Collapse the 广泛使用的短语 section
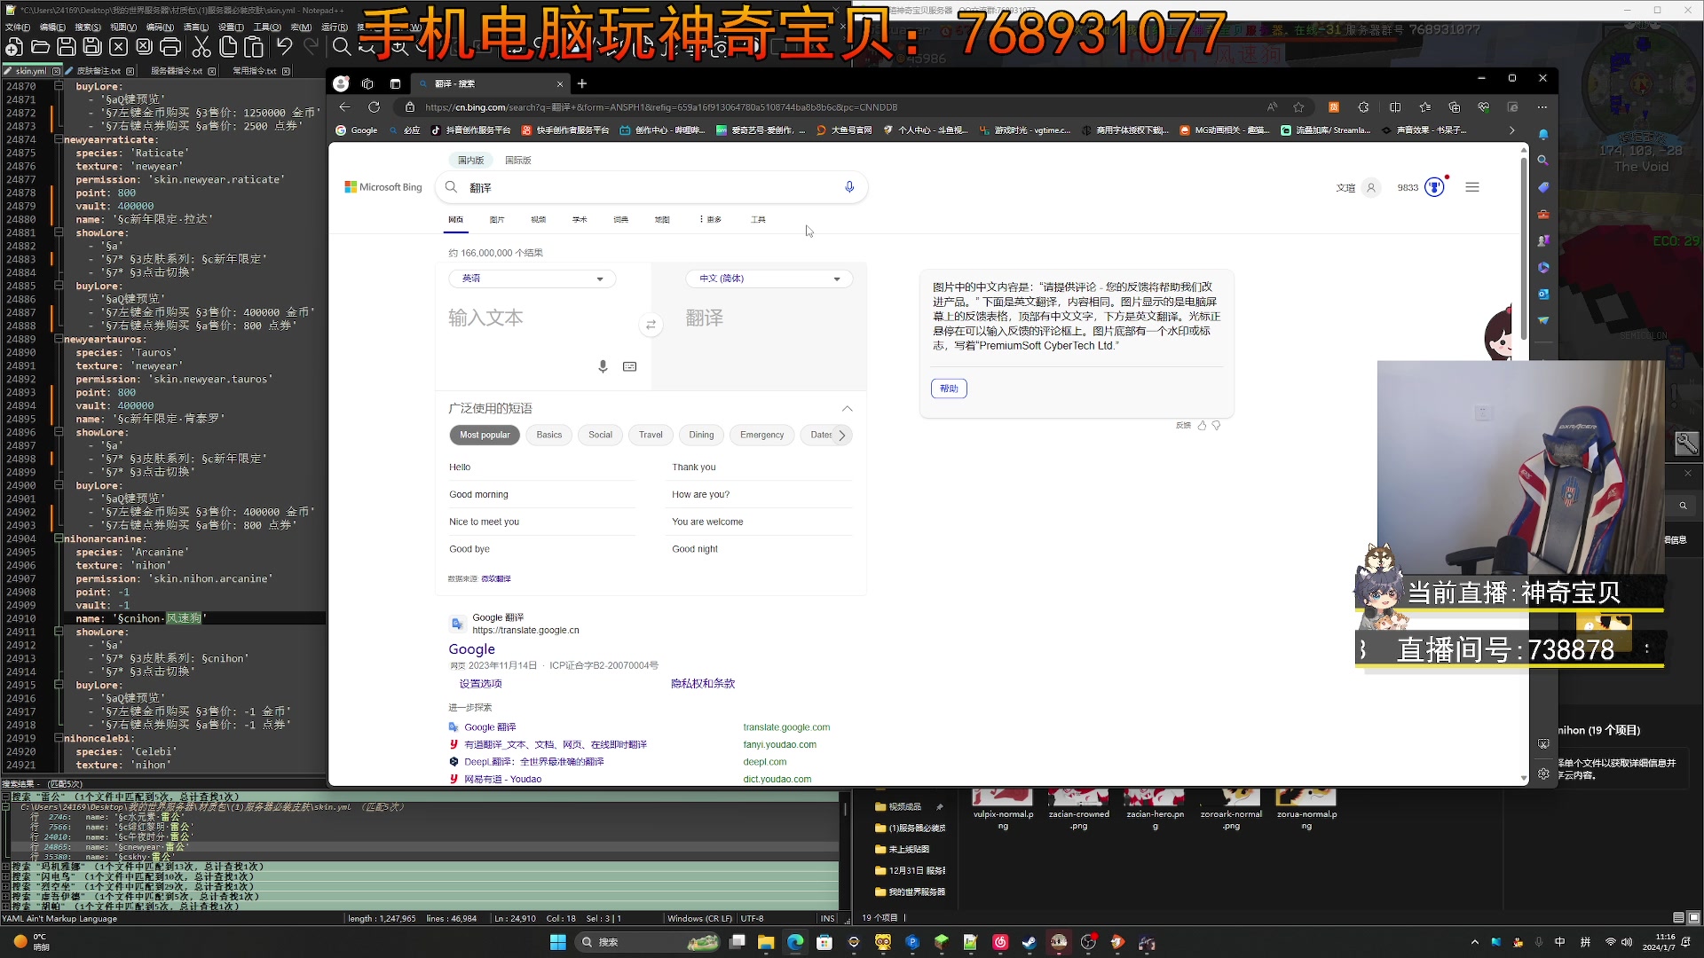The width and height of the screenshot is (1704, 958). click(848, 409)
